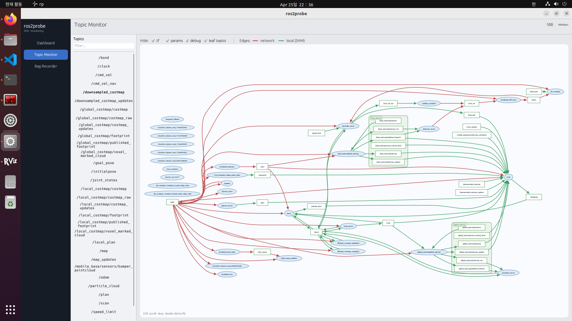Click the Window value field showing 100
The width and height of the screenshot is (572, 321).
(x=550, y=25)
